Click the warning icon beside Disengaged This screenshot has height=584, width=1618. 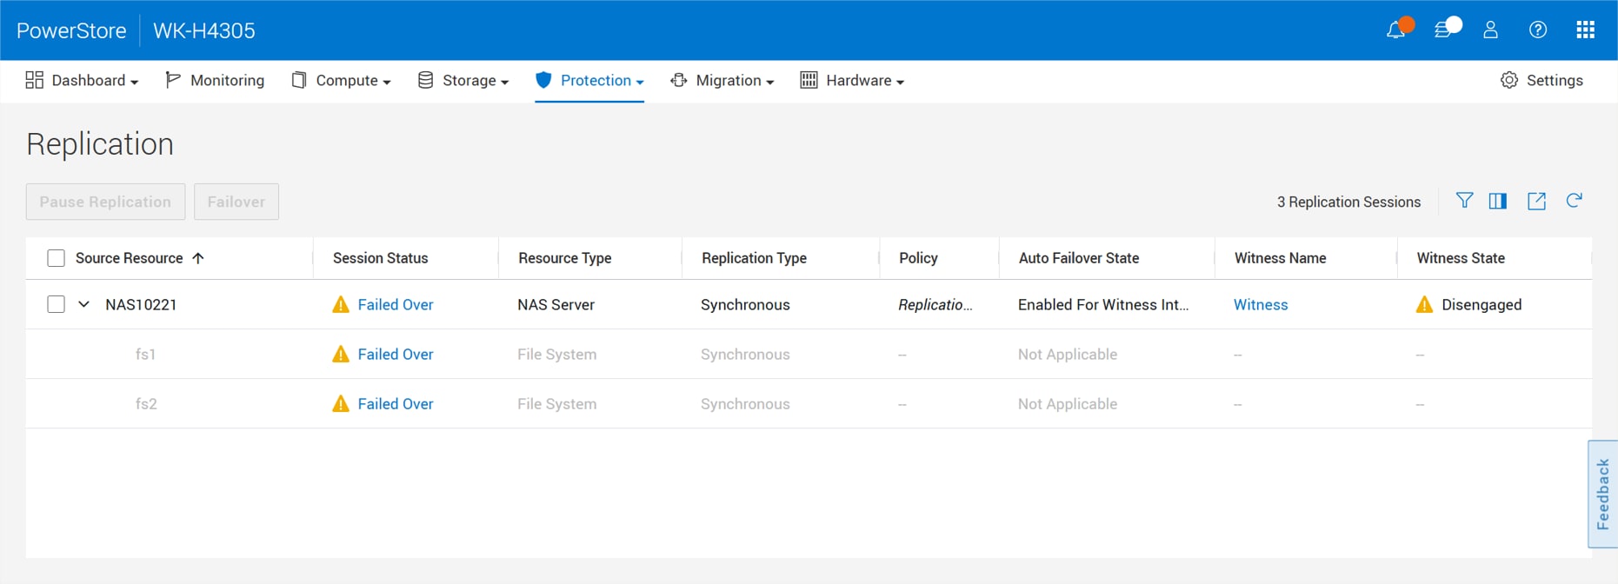pos(1424,304)
